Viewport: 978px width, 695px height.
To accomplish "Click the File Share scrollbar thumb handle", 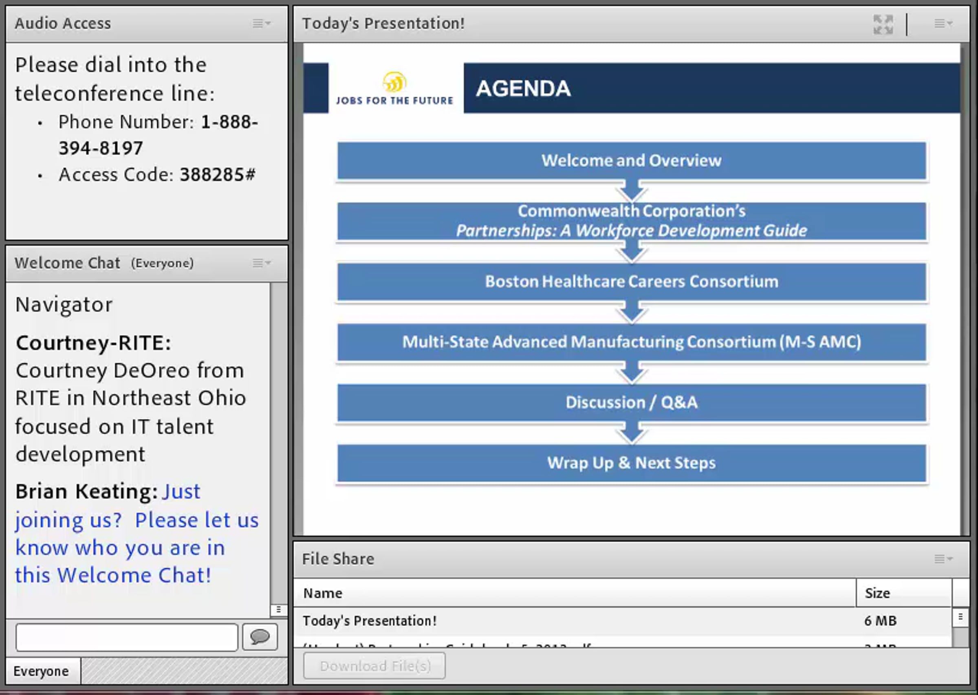I will click(960, 617).
